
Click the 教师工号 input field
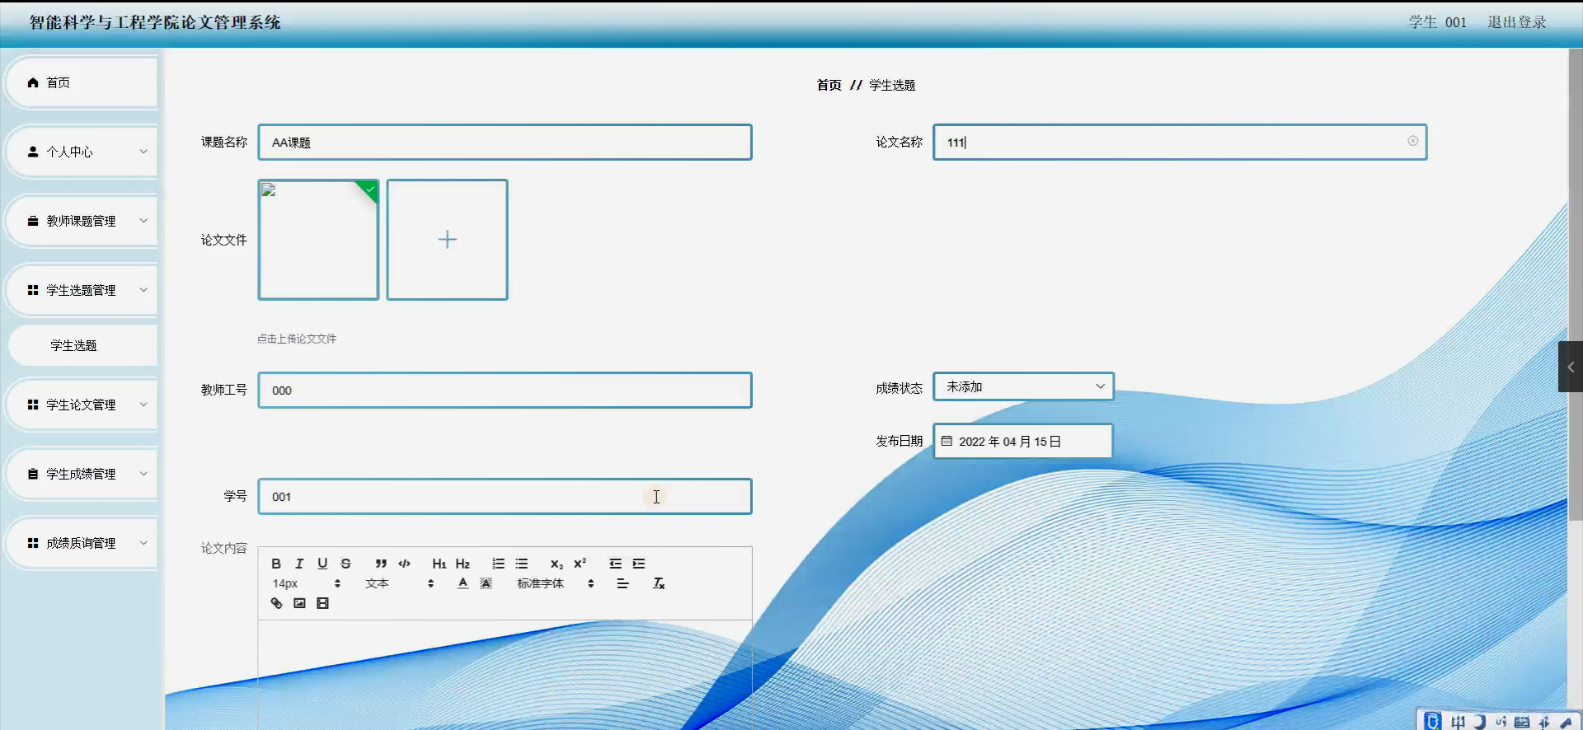pyautogui.click(x=505, y=390)
